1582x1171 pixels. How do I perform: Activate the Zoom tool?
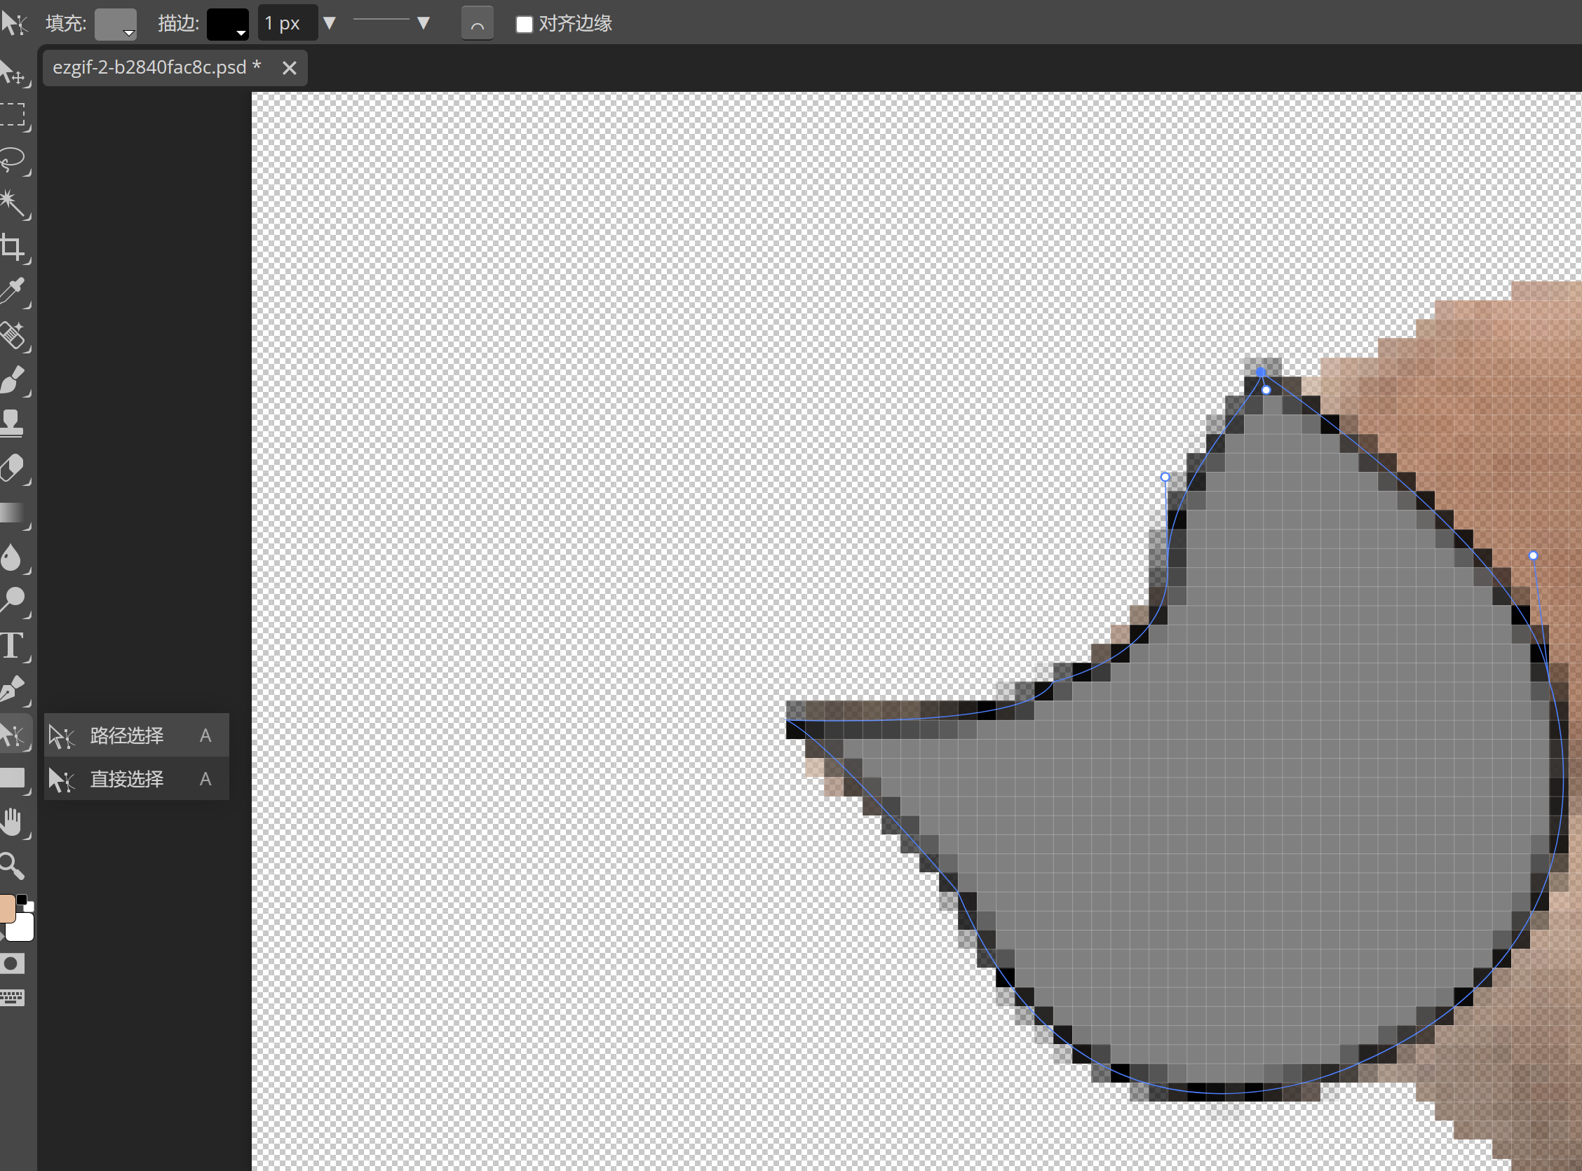pos(14,866)
